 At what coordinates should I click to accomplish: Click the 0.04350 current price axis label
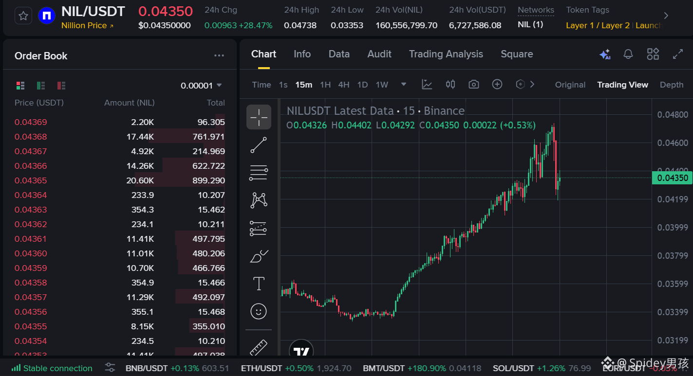672,178
